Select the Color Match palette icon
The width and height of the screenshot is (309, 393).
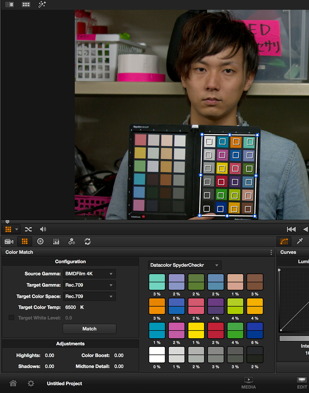point(25,242)
